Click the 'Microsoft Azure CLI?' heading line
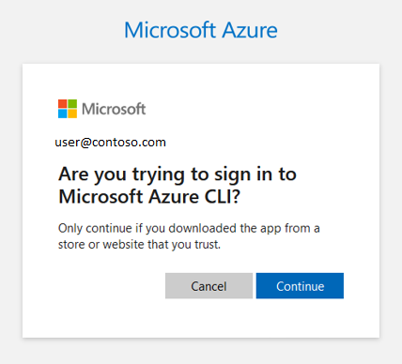 149,197
